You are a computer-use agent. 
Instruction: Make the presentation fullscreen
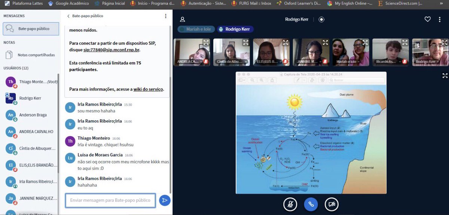[445, 76]
